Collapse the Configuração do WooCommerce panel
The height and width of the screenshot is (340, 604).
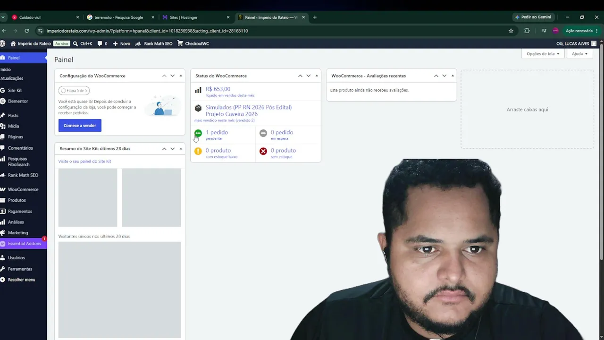pos(181,76)
